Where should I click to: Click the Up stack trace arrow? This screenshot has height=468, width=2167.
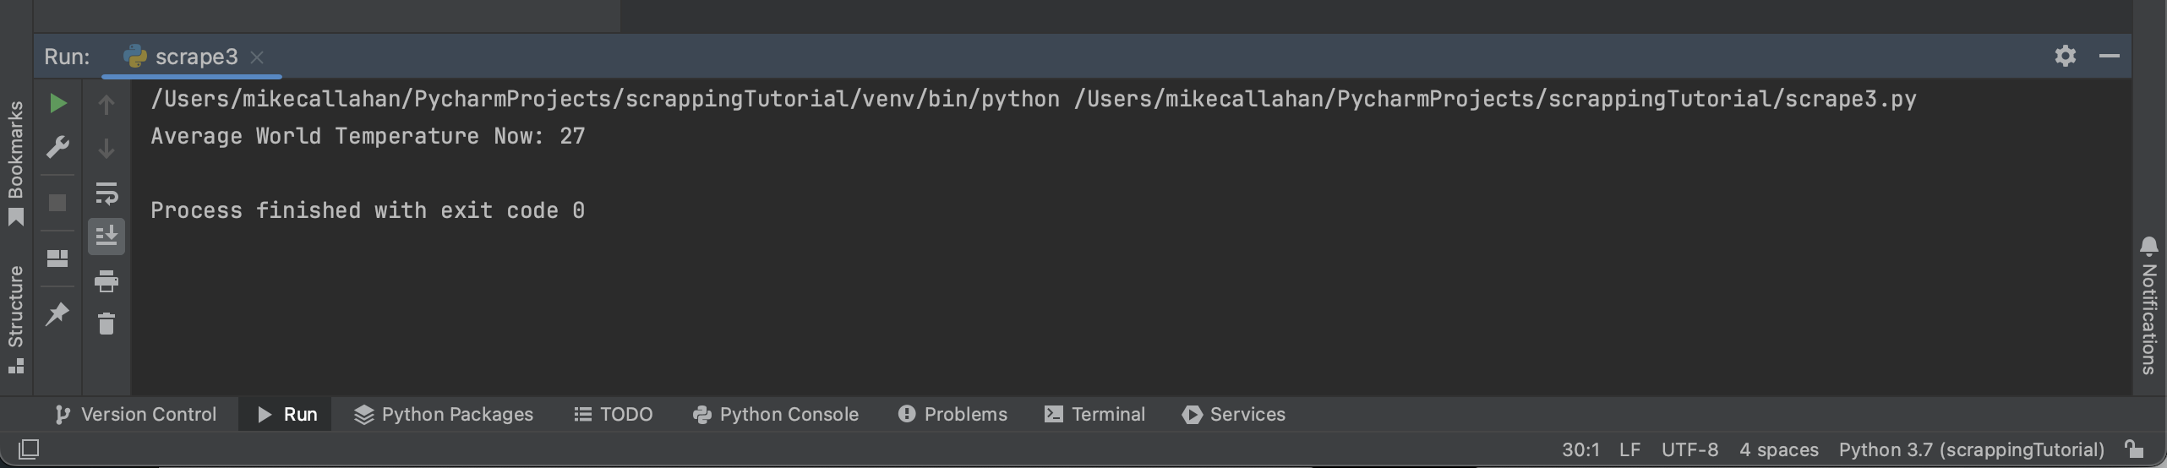[x=106, y=105]
